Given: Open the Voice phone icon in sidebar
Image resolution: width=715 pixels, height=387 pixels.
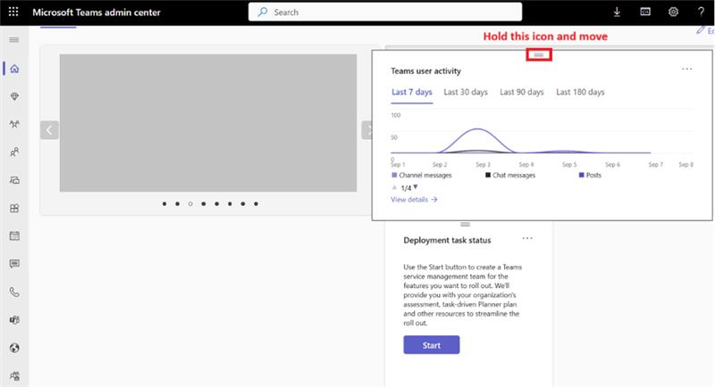Looking at the screenshot, I should [x=14, y=292].
